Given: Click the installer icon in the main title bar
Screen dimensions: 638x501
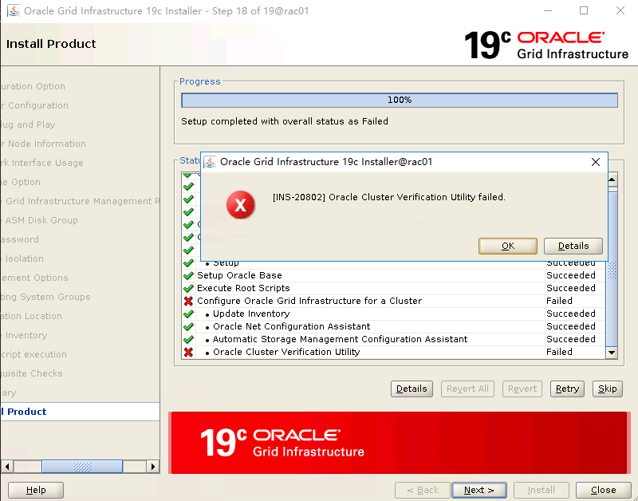Looking at the screenshot, I should click(13, 10).
